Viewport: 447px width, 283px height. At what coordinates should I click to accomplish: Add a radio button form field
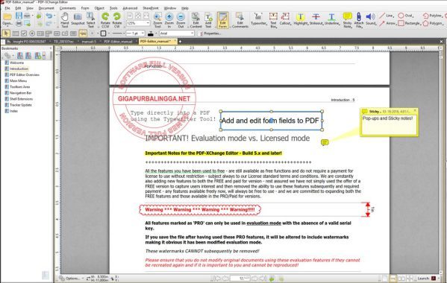pyautogui.click(x=32, y=34)
